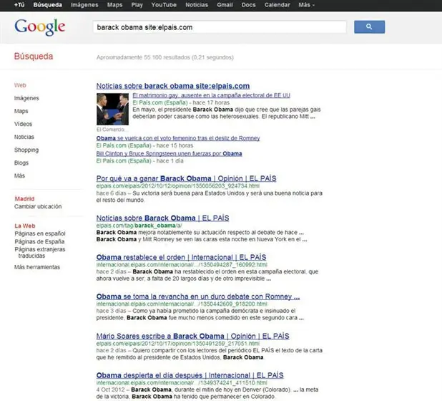Open Noticias in the top black bar

point(197,5)
